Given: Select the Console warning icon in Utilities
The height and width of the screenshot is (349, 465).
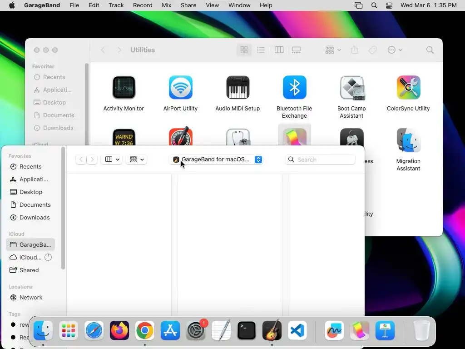Looking at the screenshot, I should click(124, 137).
